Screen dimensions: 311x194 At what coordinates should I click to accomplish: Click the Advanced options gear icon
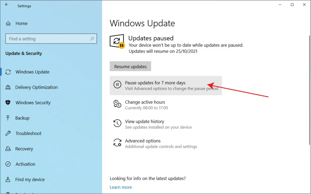coord(117,143)
